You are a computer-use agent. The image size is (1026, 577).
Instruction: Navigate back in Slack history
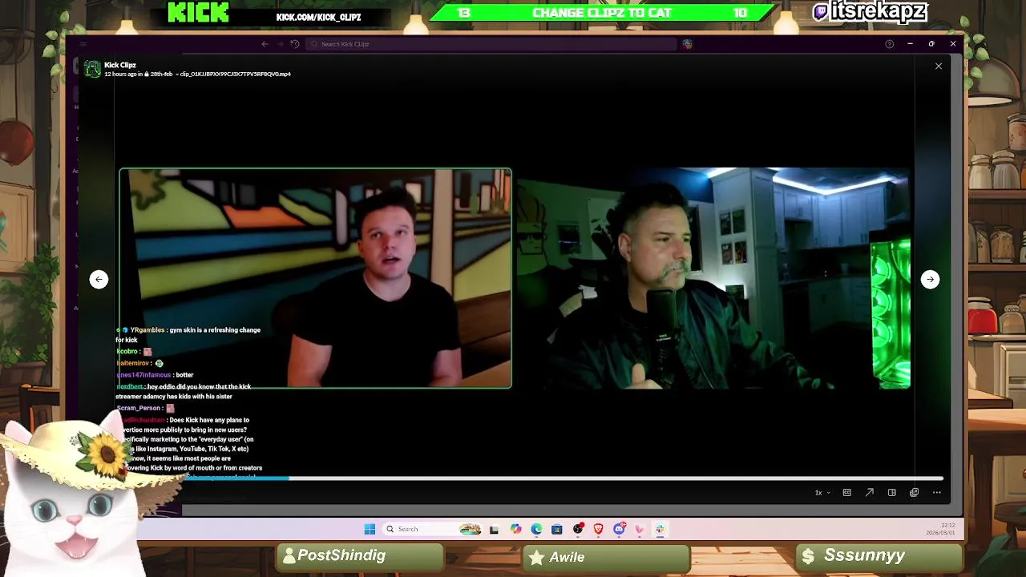click(x=265, y=44)
